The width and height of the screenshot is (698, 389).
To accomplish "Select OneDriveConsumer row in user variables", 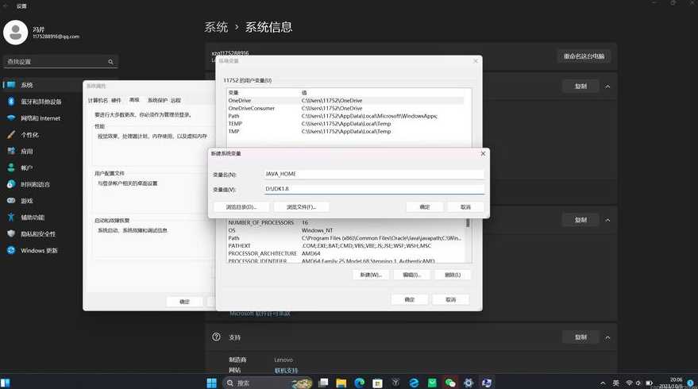I will (345, 108).
